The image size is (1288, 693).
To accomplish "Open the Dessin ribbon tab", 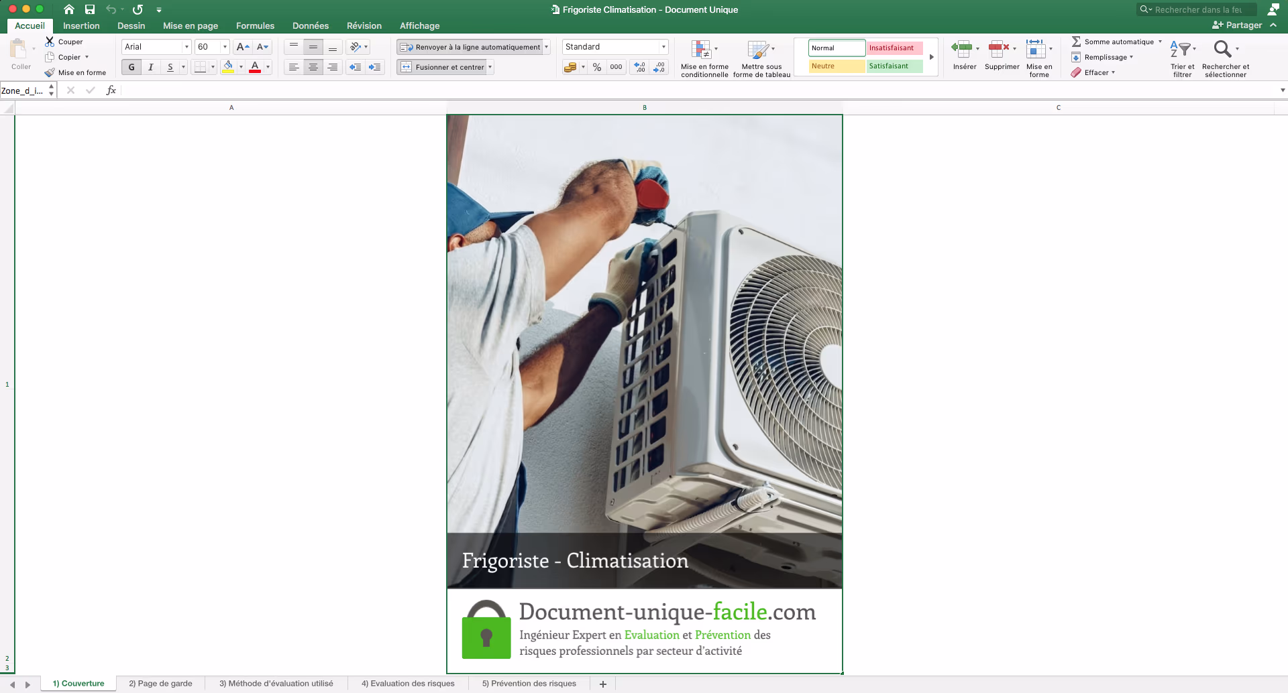I will coord(131,25).
